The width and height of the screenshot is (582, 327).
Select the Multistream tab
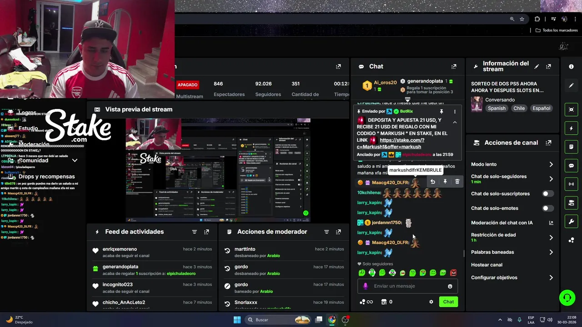(x=189, y=96)
